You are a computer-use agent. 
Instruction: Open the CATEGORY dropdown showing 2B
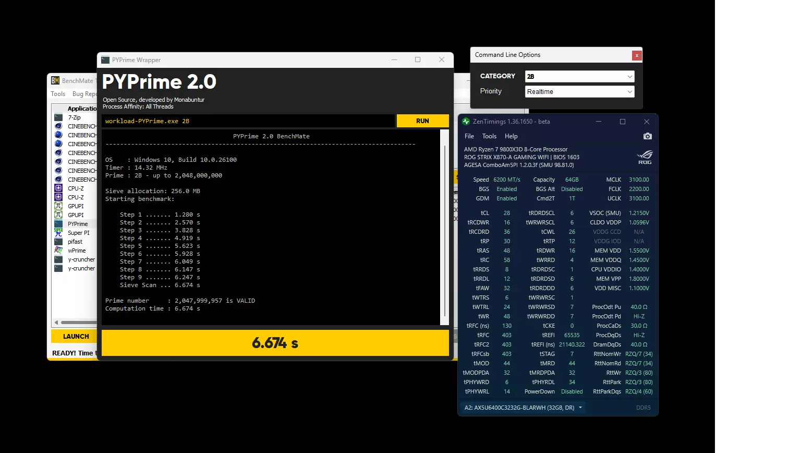pyautogui.click(x=580, y=76)
